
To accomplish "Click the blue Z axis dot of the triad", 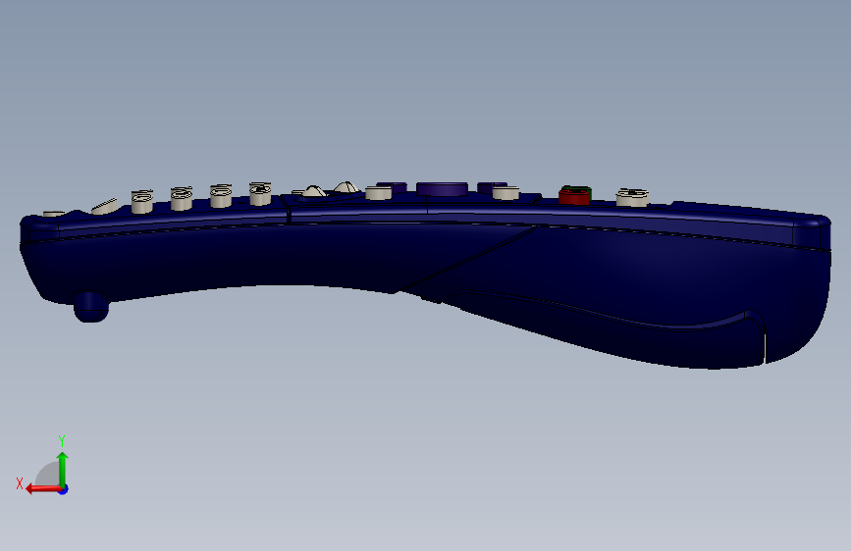I will point(64,489).
